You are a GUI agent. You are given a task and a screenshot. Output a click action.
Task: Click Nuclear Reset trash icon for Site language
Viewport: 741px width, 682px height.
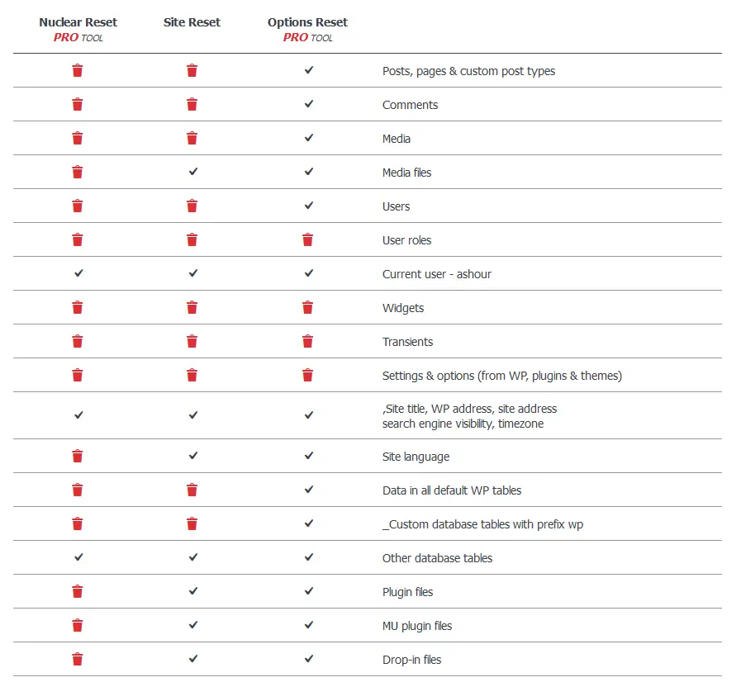pyautogui.click(x=78, y=457)
